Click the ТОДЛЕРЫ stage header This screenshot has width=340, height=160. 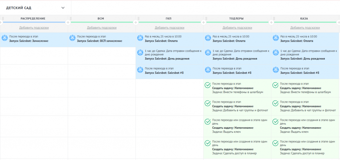pyautogui.click(x=236, y=19)
